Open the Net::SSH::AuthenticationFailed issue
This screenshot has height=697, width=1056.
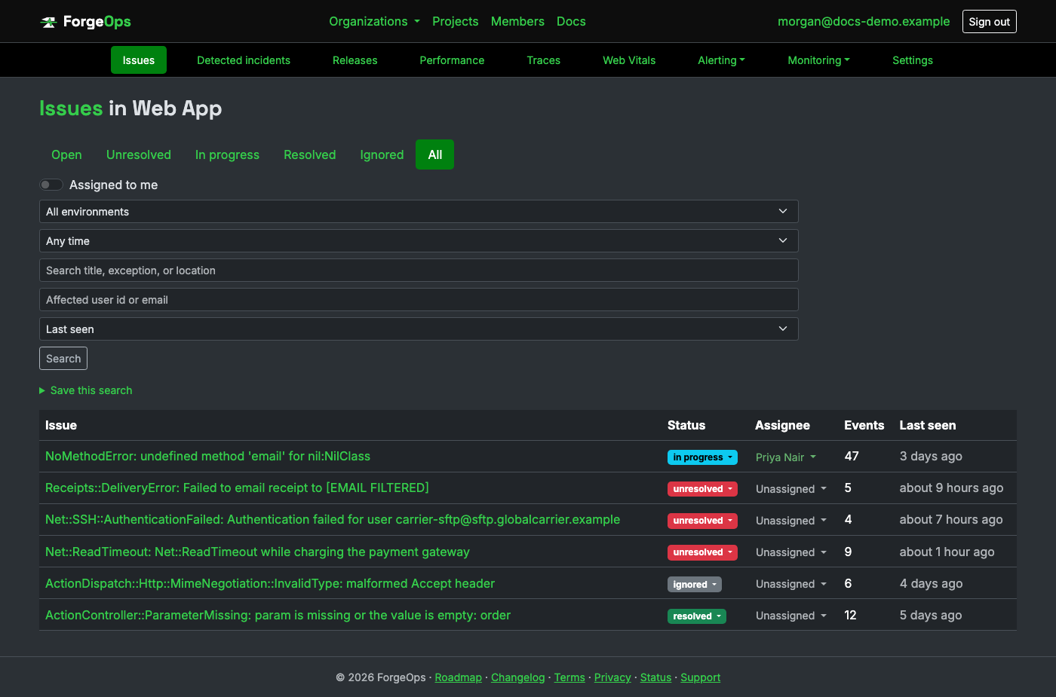(333, 519)
